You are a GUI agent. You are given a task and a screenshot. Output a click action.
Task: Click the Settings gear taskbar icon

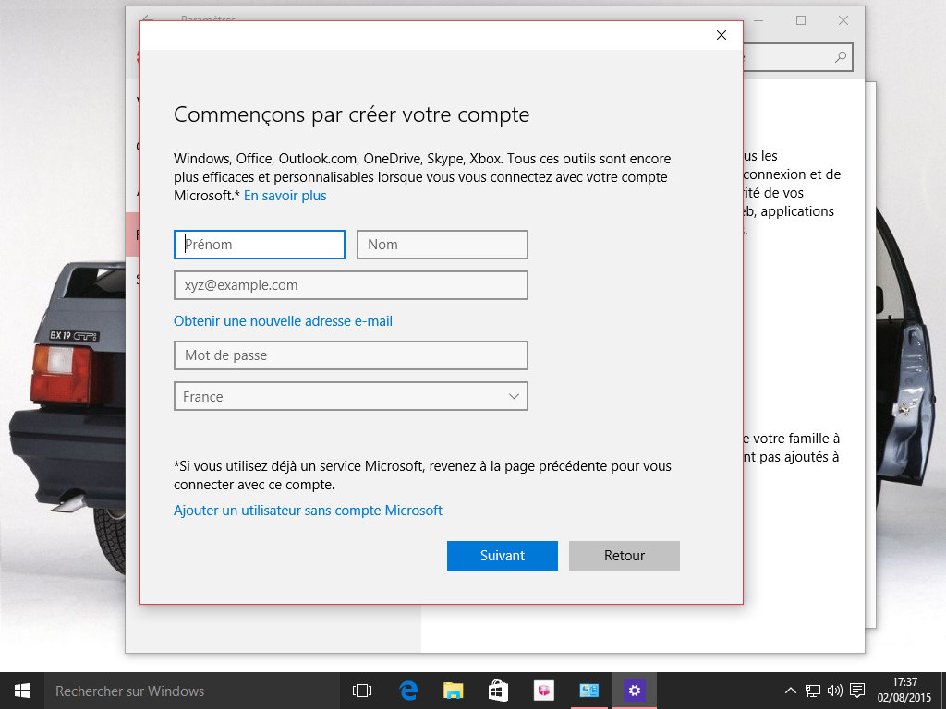point(634,691)
